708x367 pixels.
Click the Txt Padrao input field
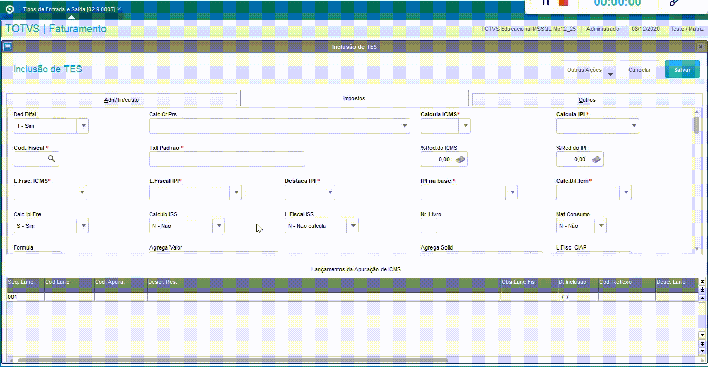227,159
